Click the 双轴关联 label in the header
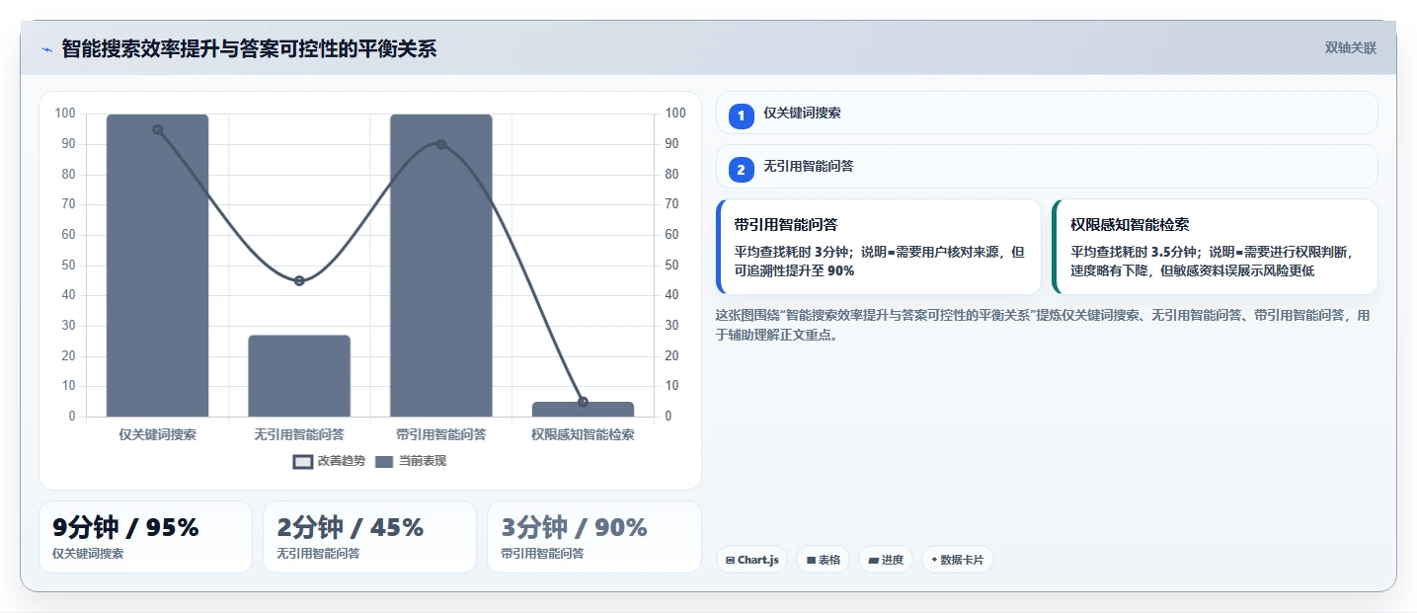1417x613 pixels. click(x=1350, y=48)
